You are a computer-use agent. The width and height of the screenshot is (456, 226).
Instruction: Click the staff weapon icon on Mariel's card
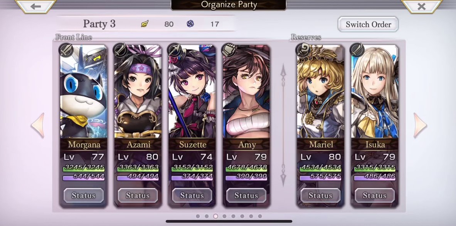pyautogui.click(x=303, y=50)
